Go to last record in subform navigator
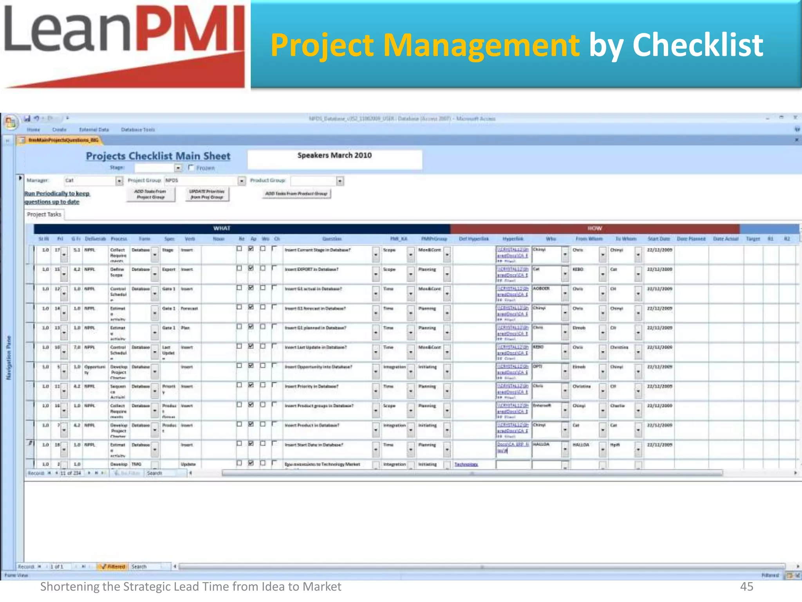 (96, 473)
